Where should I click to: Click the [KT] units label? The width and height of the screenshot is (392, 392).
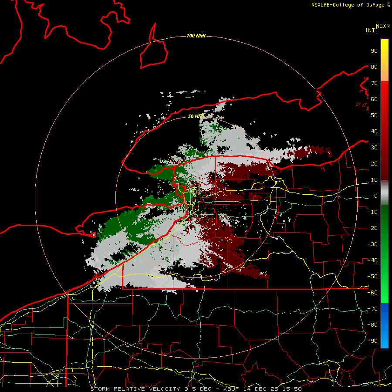pyautogui.click(x=372, y=30)
